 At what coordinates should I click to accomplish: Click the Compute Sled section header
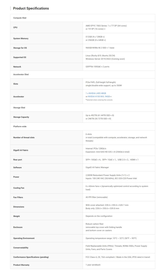[20, 18]
